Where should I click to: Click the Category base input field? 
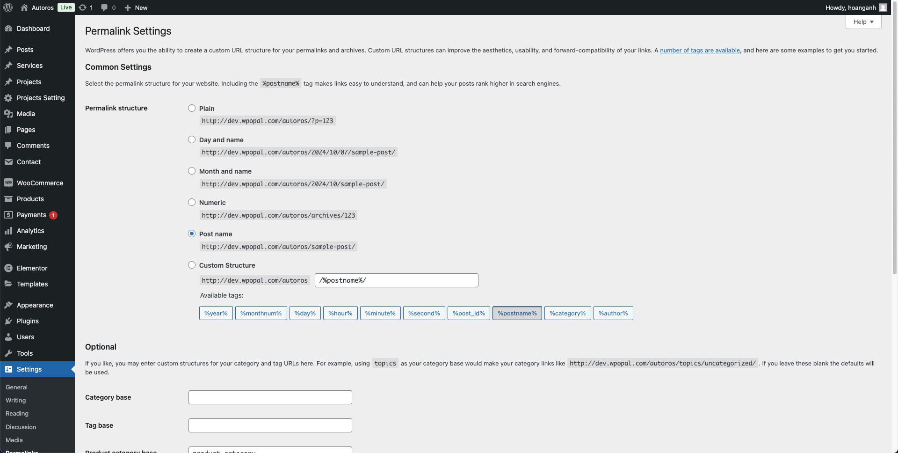tap(270, 397)
